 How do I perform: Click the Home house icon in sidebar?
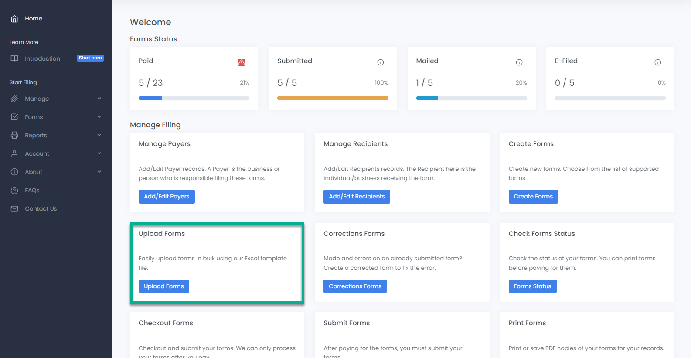tap(14, 19)
